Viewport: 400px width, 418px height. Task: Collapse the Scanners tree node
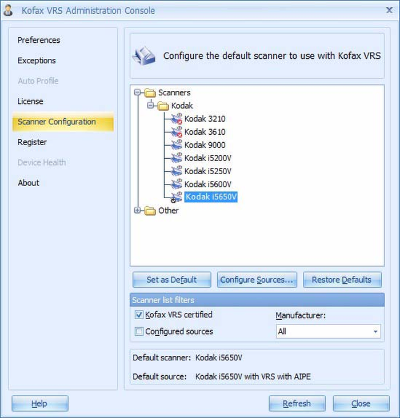tap(137, 93)
